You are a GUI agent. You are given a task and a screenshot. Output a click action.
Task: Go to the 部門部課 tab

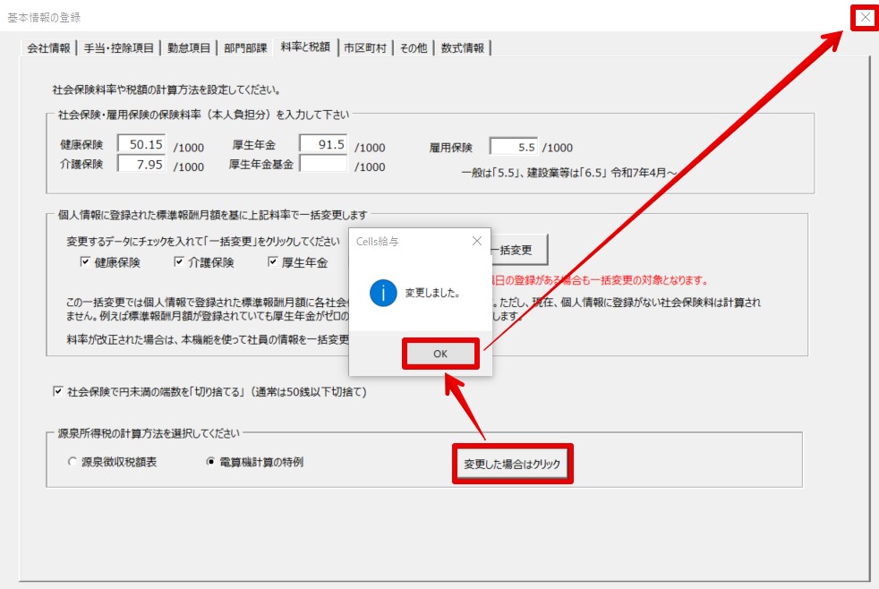coord(245,48)
